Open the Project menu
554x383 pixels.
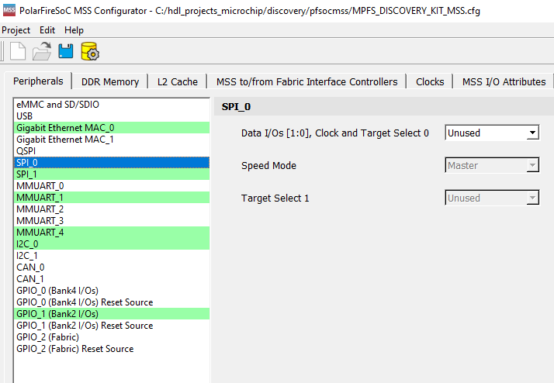click(16, 30)
